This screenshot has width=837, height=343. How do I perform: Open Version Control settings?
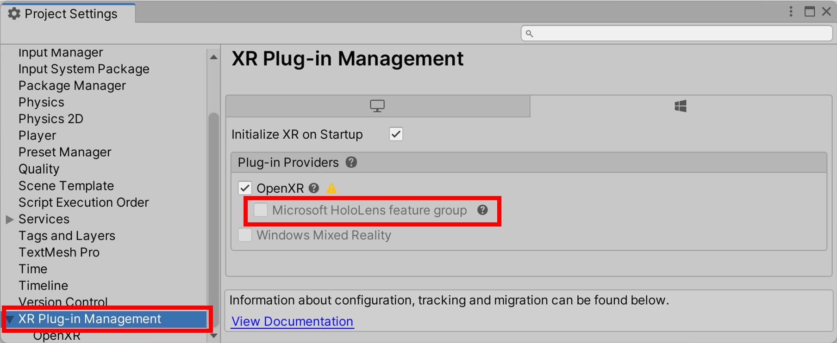point(63,302)
